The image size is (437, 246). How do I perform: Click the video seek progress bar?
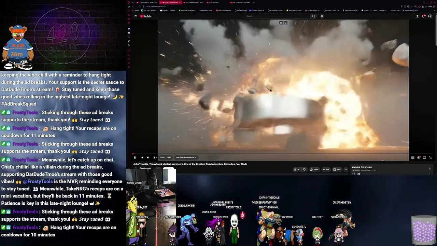click(x=283, y=154)
